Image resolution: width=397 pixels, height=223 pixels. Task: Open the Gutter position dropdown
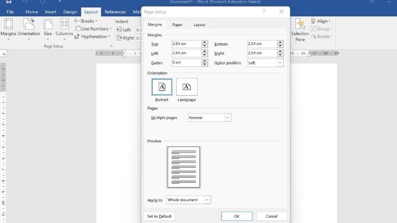[x=265, y=63]
